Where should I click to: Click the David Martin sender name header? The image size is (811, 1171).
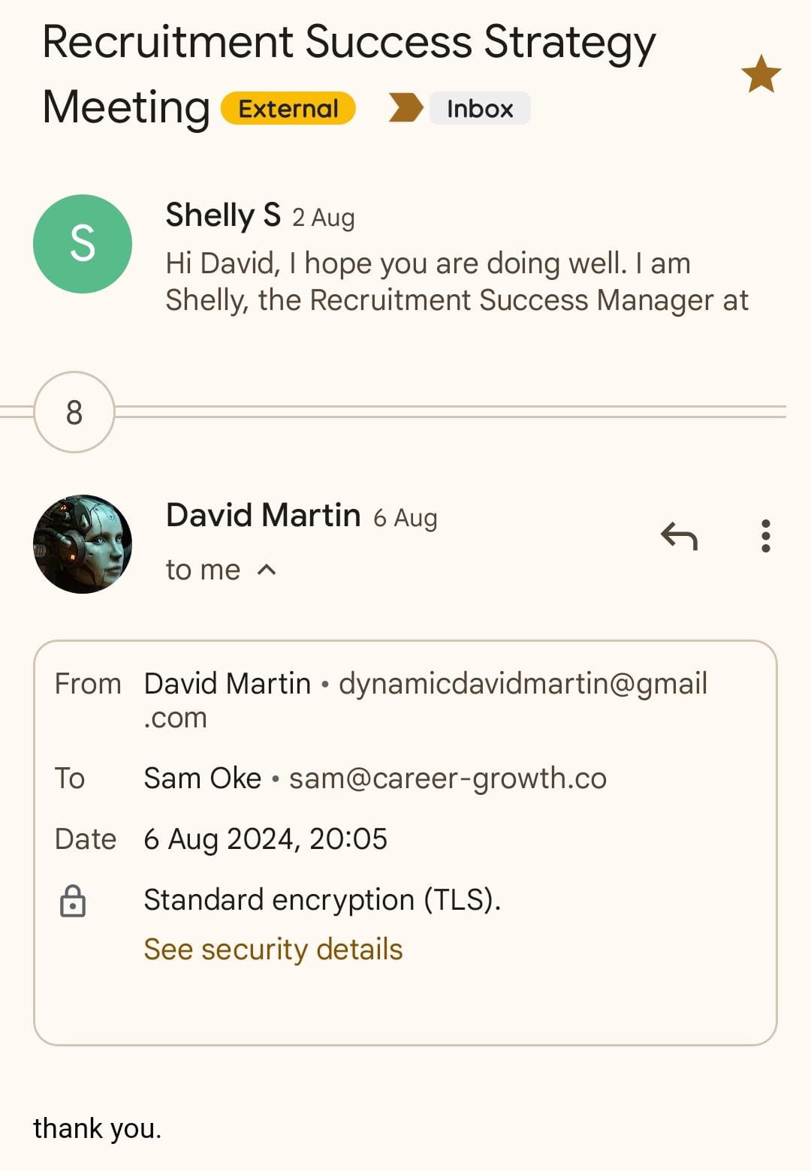[x=263, y=516]
